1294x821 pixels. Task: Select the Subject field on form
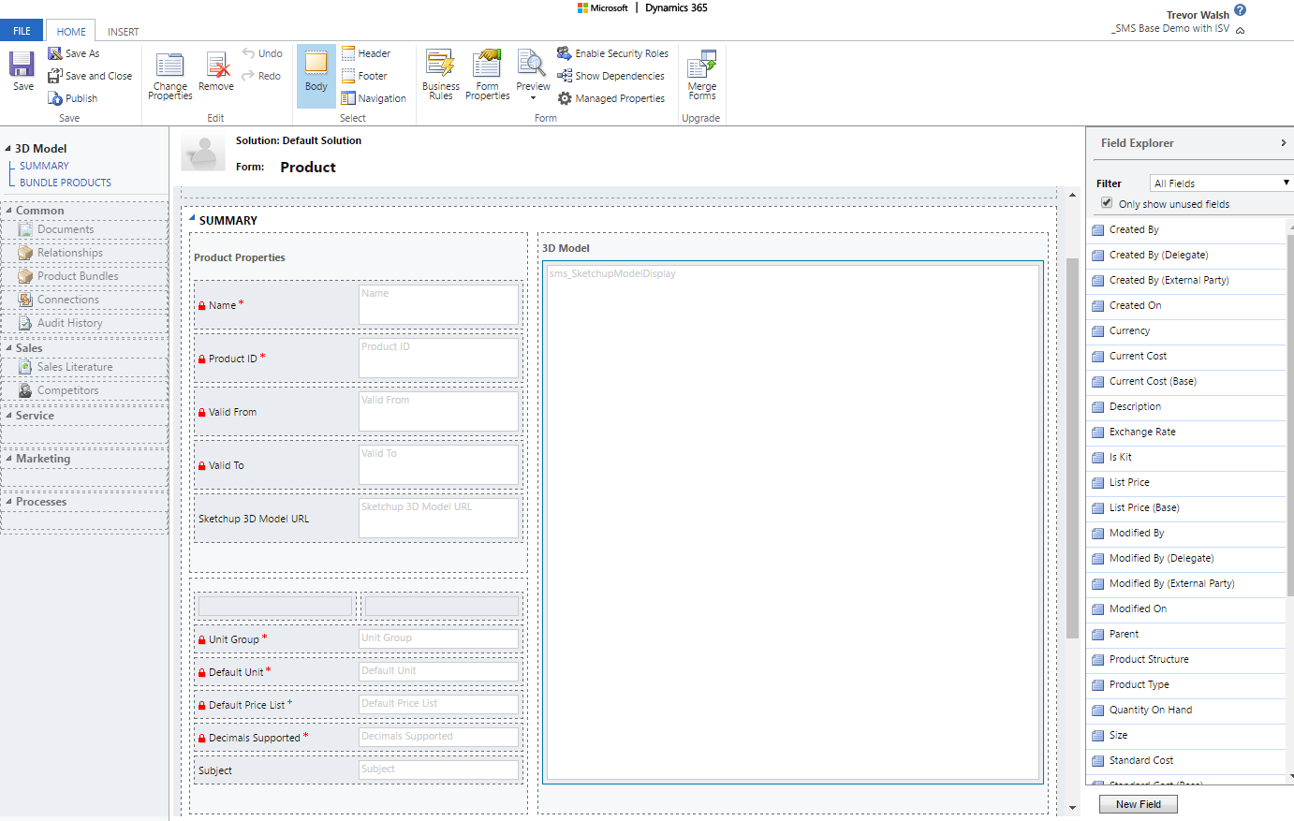357,770
